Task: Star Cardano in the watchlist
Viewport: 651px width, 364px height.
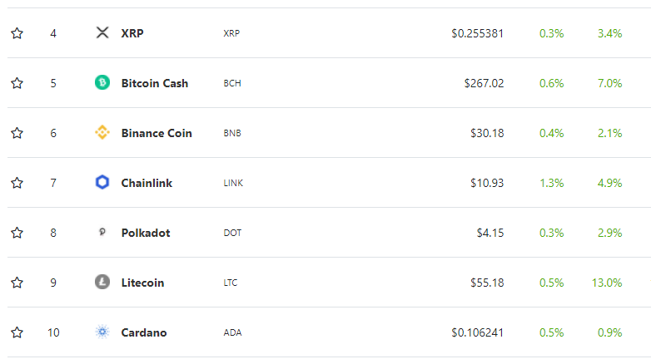Action: pyautogui.click(x=17, y=332)
